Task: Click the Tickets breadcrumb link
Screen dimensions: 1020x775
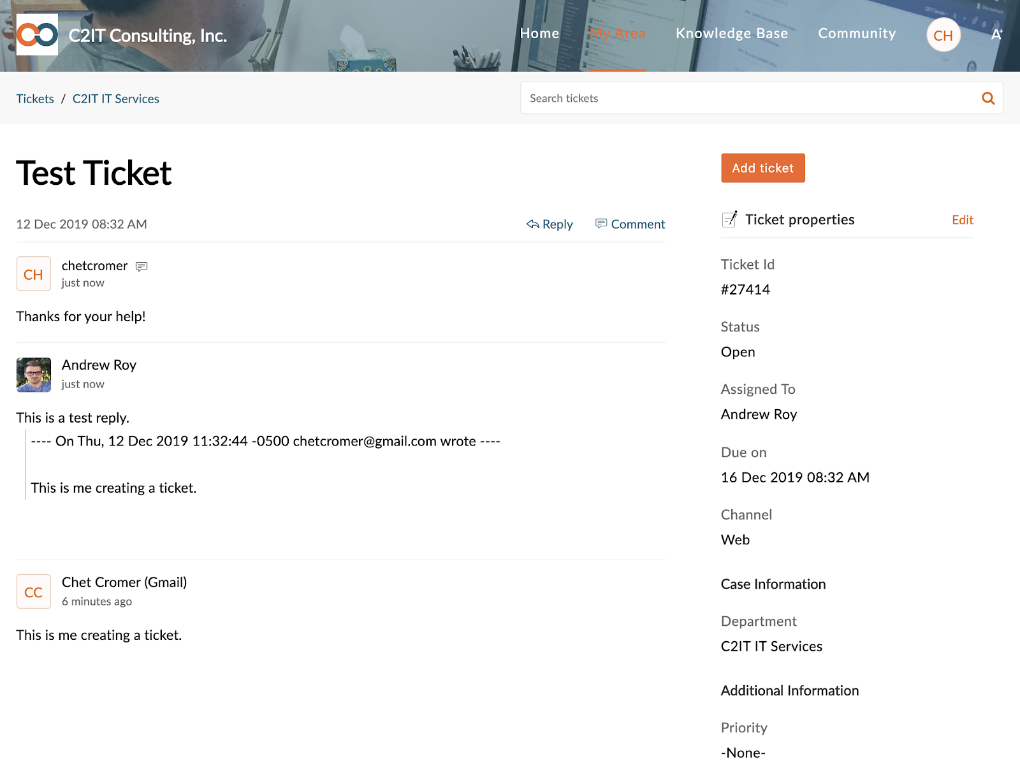Action: 35,99
